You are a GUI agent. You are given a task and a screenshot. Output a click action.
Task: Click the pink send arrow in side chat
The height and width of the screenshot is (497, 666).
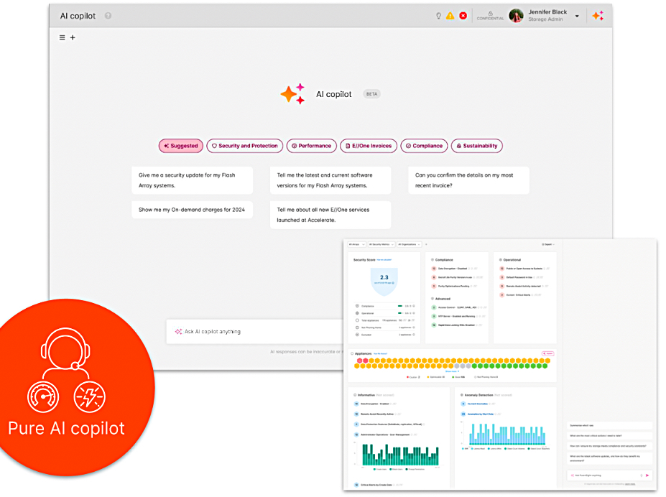point(647,475)
